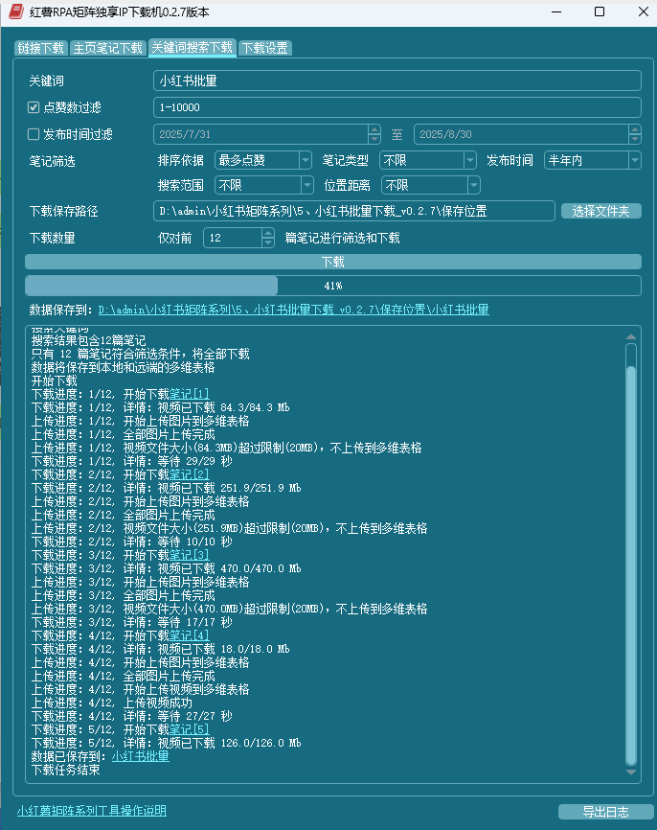The image size is (657, 830).
Task: Open the 主页笔记下载 tab
Action: coord(108,48)
